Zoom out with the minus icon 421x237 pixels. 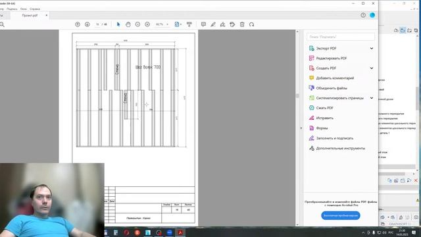137,24
